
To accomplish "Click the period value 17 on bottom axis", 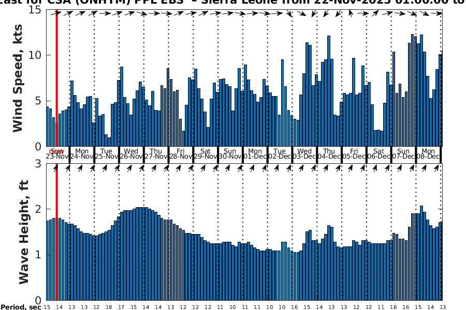I will pos(121,307).
